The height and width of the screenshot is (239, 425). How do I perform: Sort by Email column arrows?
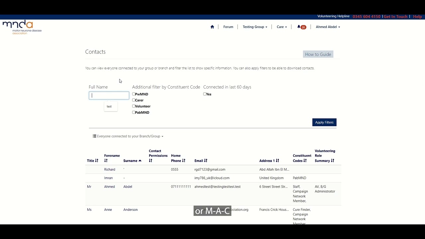206,161
